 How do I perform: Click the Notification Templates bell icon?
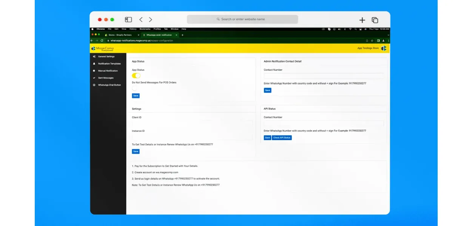(94, 64)
